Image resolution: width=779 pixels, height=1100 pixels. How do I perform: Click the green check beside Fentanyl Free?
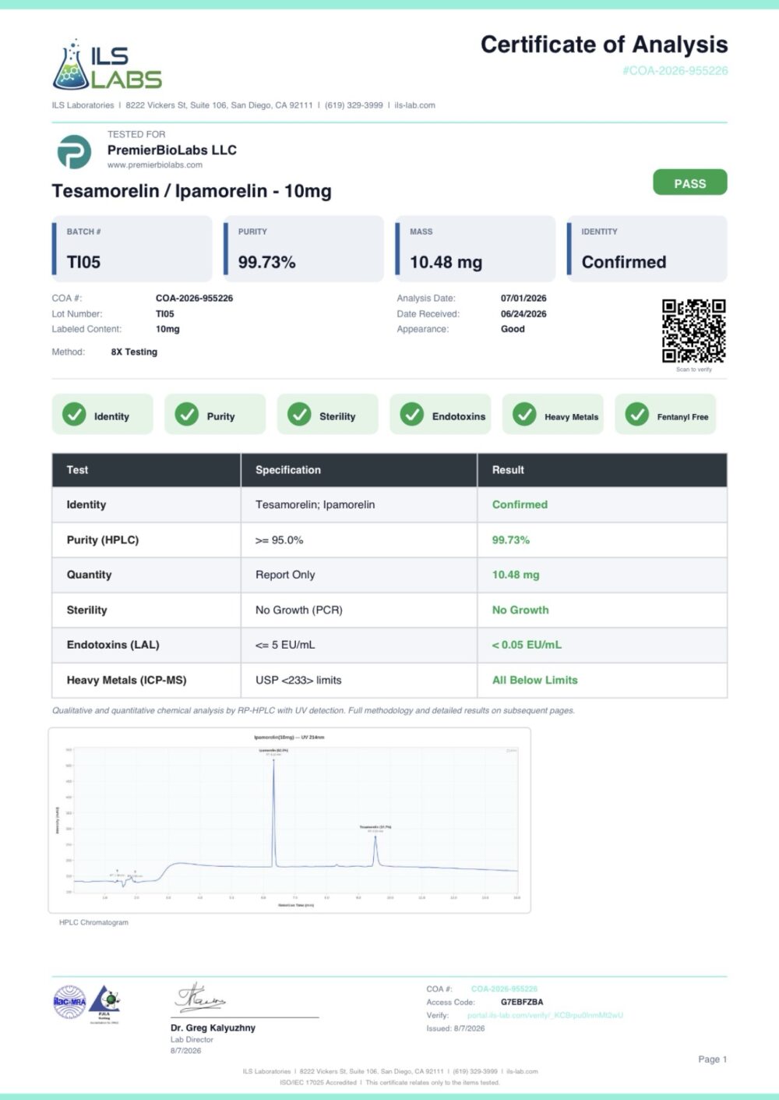636,415
